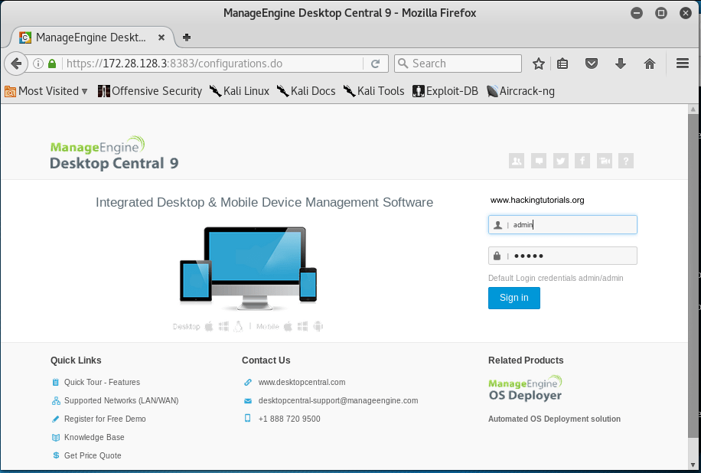The height and width of the screenshot is (473, 701).
Task: Click the phone icon beside +1 888 720 9500
Action: (248, 419)
